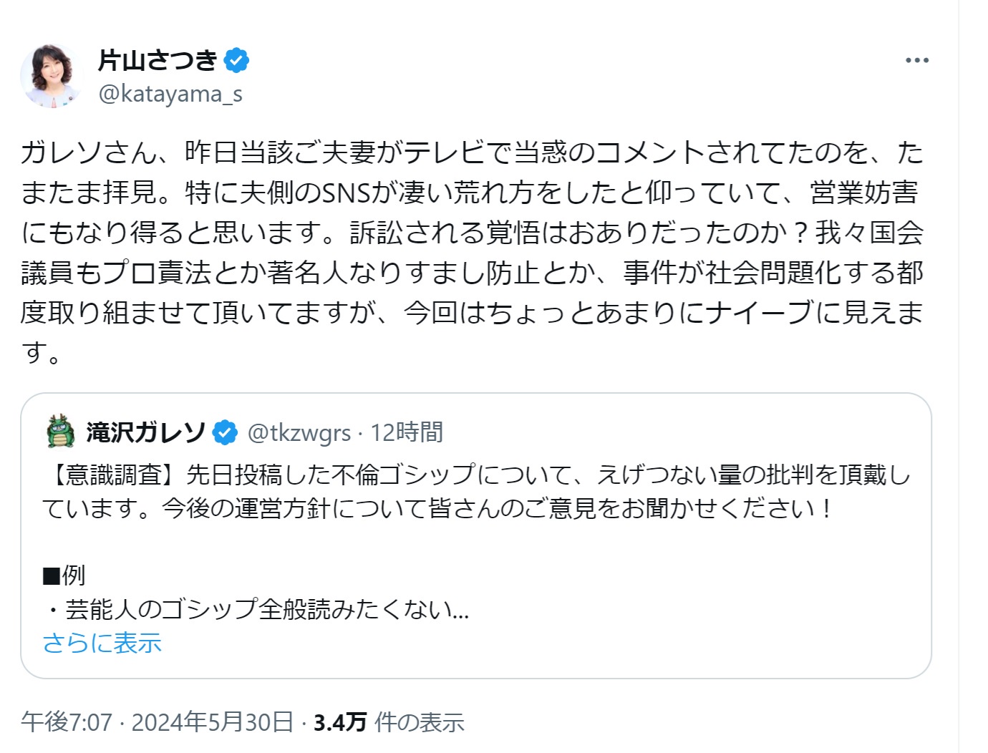The width and height of the screenshot is (988, 753).
Task: Click the 12時間 timestamp on the quoted post
Action: click(407, 432)
